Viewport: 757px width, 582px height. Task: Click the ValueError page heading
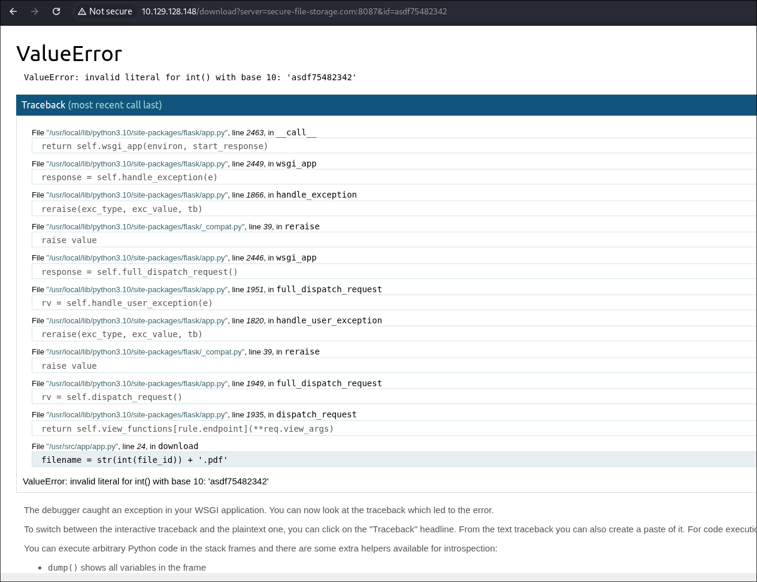tap(69, 54)
